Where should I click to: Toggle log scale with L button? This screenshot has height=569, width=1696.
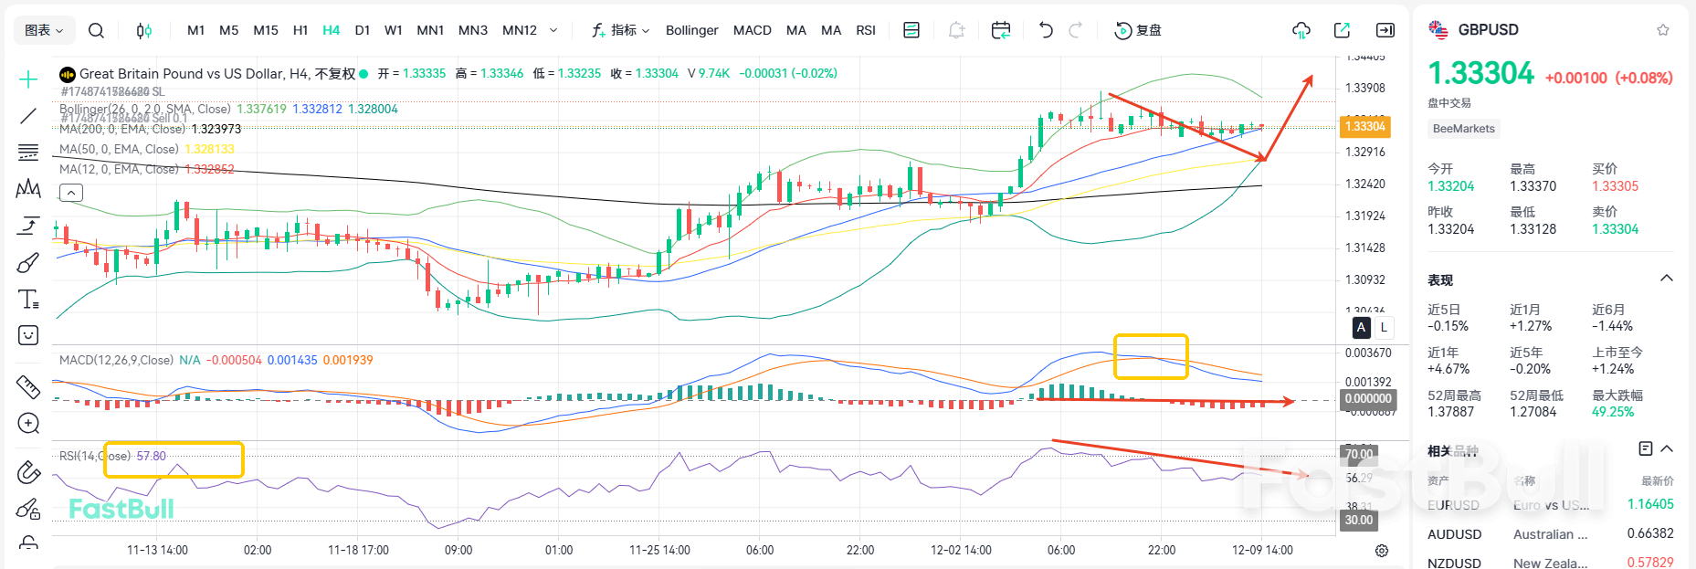(1384, 327)
